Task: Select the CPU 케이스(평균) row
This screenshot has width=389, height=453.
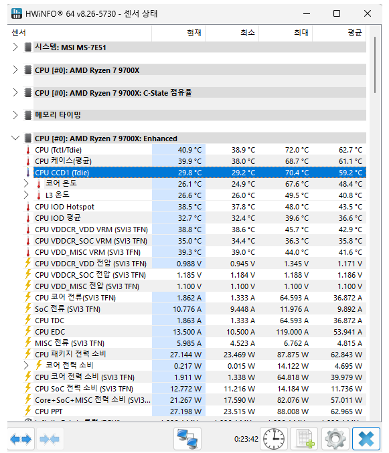Action: pyautogui.click(x=194, y=161)
